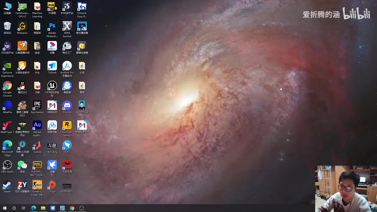Click the GeForce Experience shortcut
Screen dimensions: 377x212
click(x=7, y=69)
